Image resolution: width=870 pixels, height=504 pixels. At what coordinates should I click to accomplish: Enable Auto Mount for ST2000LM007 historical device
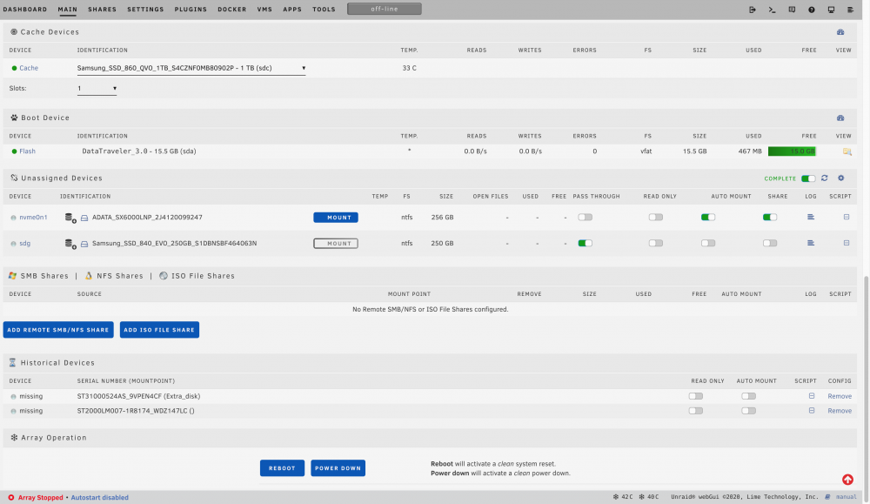pyautogui.click(x=748, y=411)
